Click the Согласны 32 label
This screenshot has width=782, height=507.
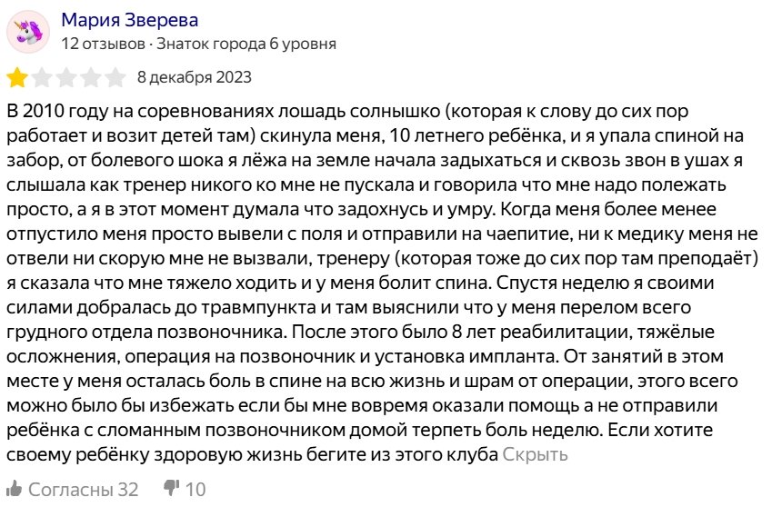point(83,490)
